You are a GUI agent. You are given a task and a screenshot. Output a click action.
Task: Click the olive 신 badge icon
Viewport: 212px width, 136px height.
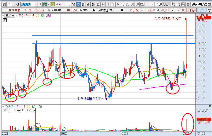point(52,4)
